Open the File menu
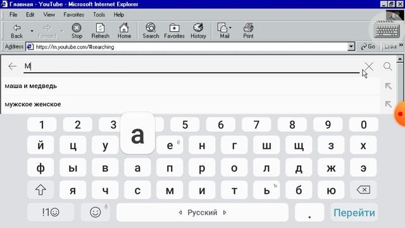 13,15
